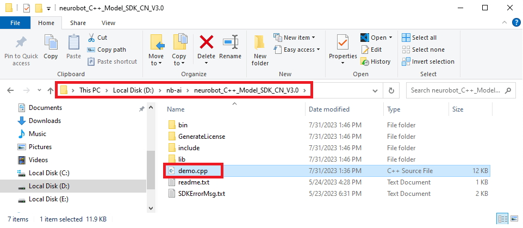This screenshot has height=228, width=523.
Task: Click This PC in address bar
Action: (89, 90)
